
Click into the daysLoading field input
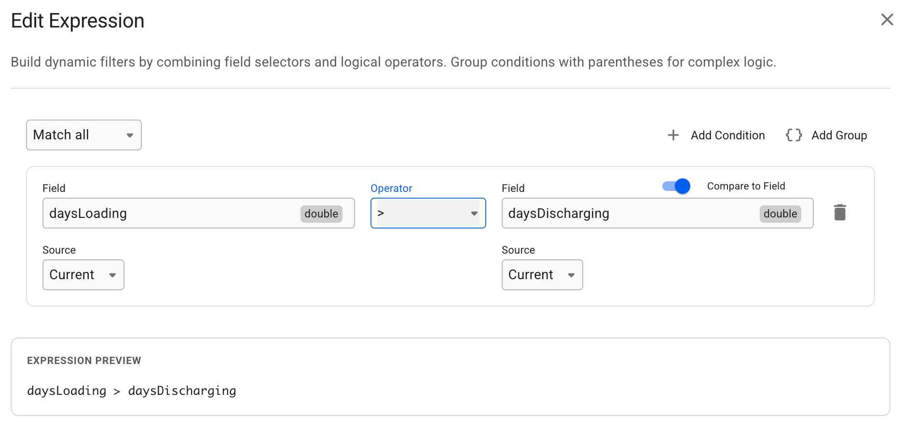click(x=169, y=213)
